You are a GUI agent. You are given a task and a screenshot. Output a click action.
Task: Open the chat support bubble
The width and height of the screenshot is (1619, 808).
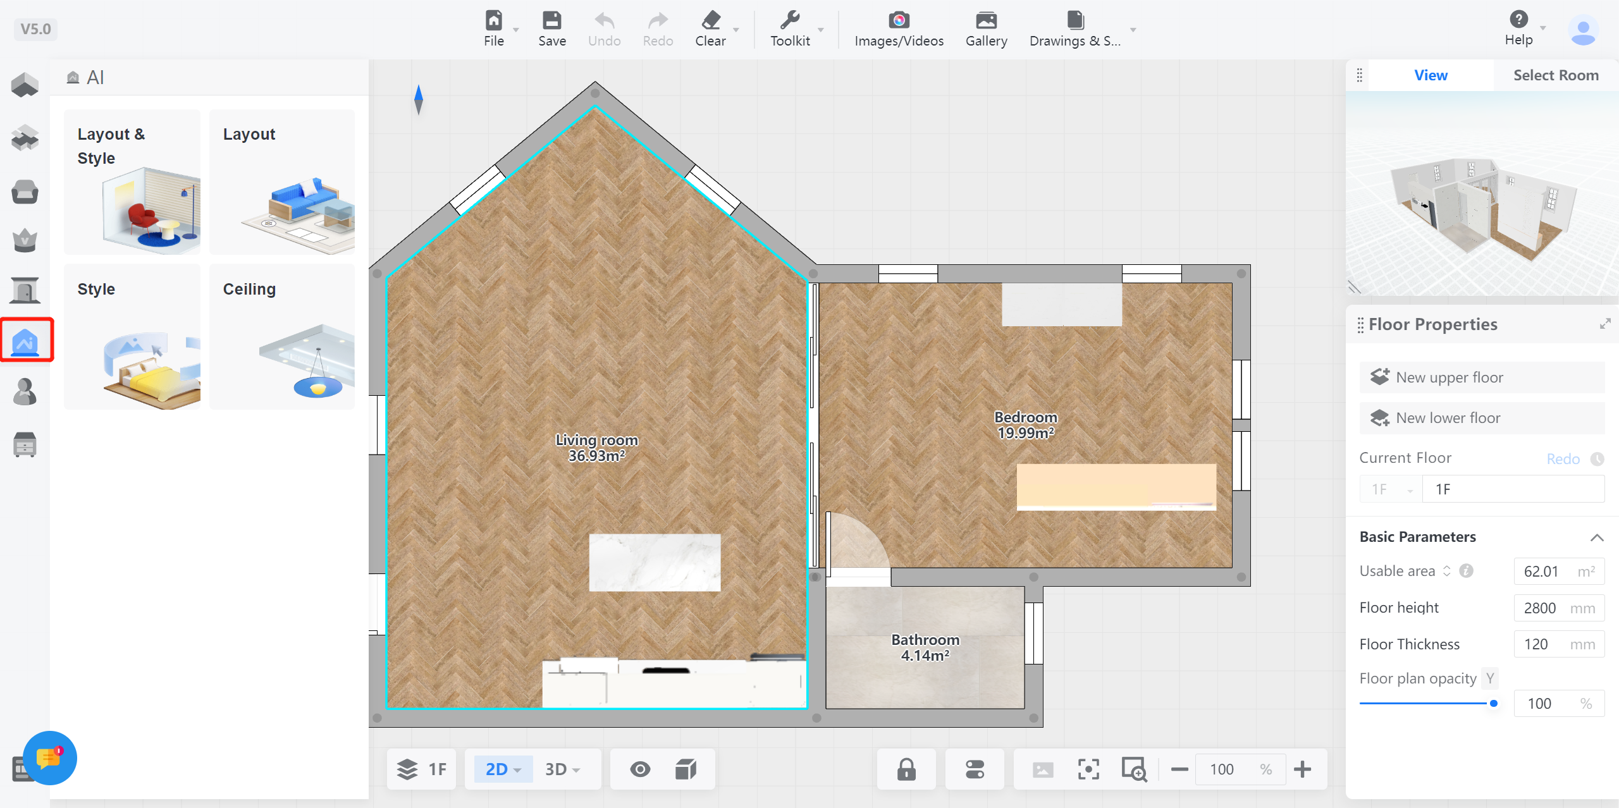pyautogui.click(x=49, y=757)
